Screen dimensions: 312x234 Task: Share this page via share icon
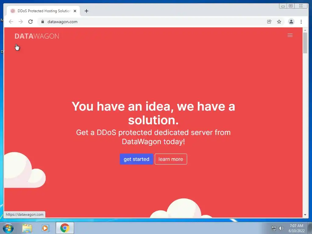click(x=269, y=22)
